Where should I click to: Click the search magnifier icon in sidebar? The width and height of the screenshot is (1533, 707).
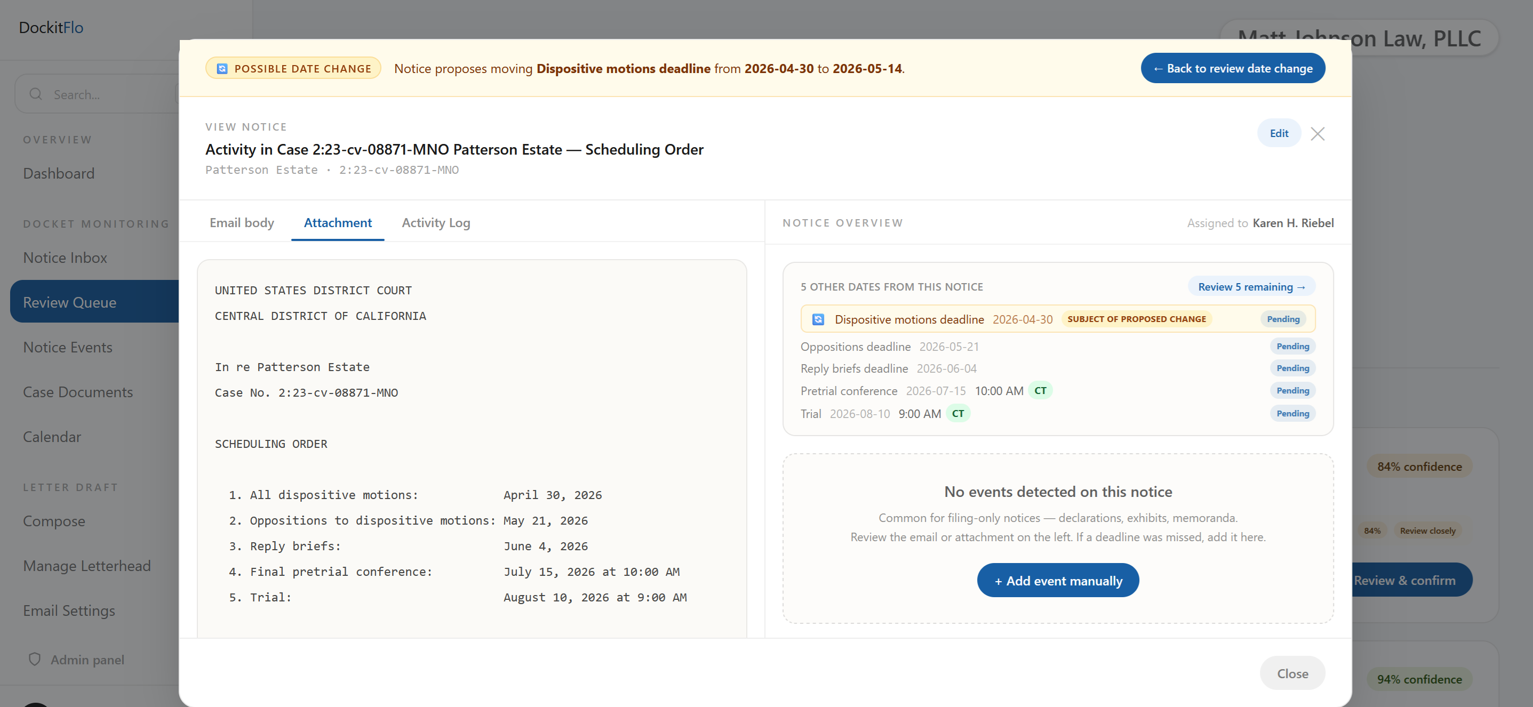36,94
